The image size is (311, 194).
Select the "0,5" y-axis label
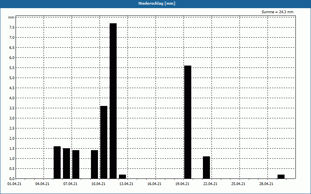pos(12,169)
